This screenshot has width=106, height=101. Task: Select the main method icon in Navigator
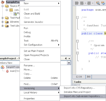pos(7,71)
